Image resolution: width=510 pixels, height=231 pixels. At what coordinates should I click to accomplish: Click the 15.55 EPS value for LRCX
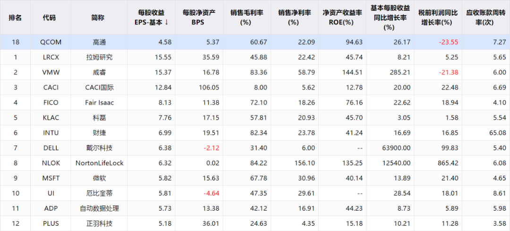coord(163,57)
